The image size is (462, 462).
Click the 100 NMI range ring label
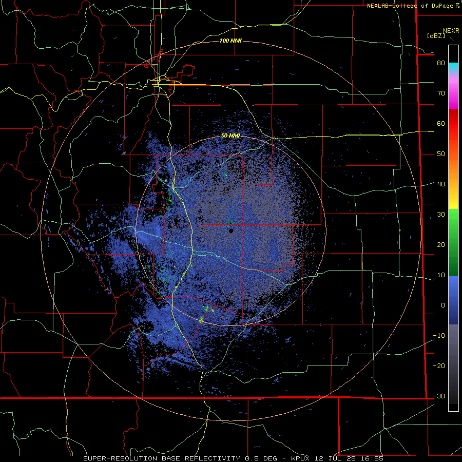click(230, 41)
